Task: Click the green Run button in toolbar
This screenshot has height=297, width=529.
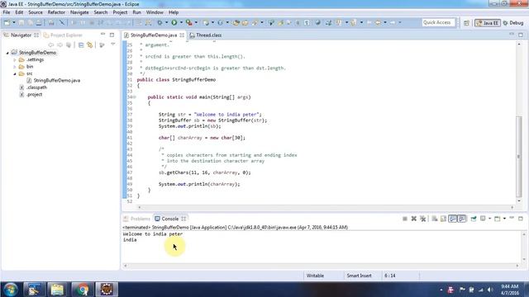Action: click(174, 22)
